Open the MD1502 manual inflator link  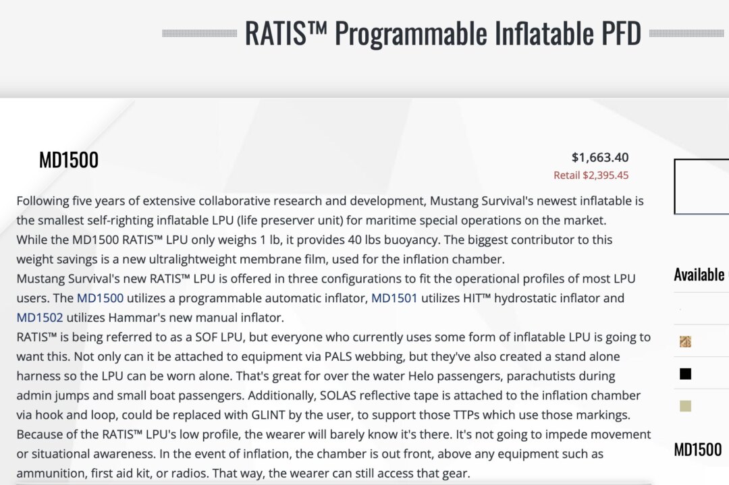click(x=40, y=318)
